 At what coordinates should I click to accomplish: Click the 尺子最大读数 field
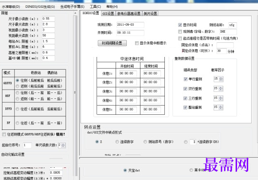48,24
